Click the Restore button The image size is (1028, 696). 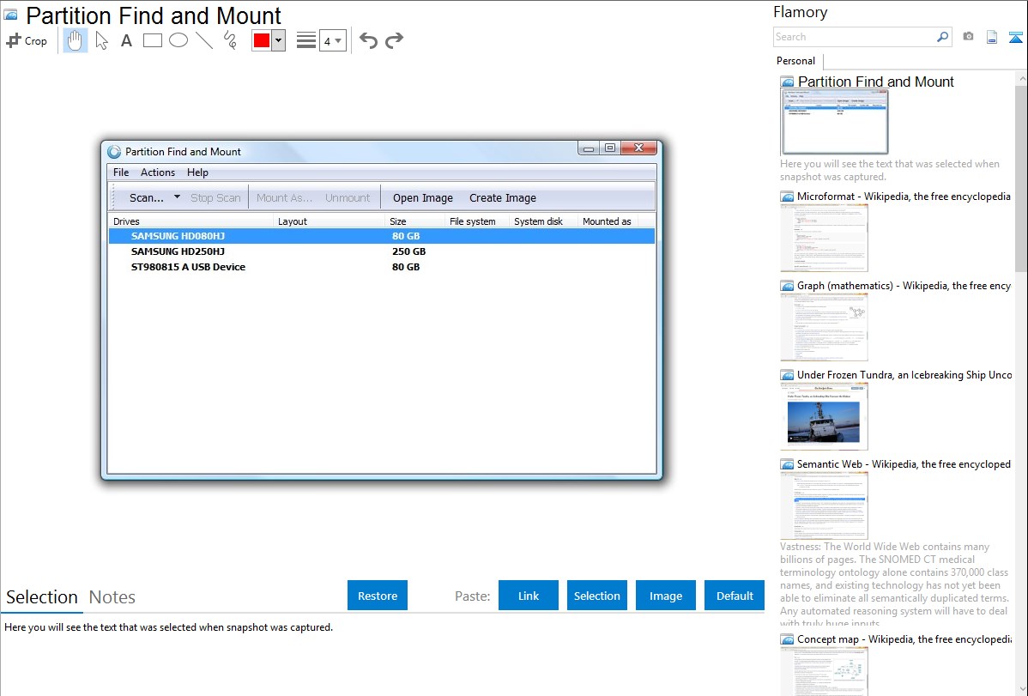[x=378, y=595]
